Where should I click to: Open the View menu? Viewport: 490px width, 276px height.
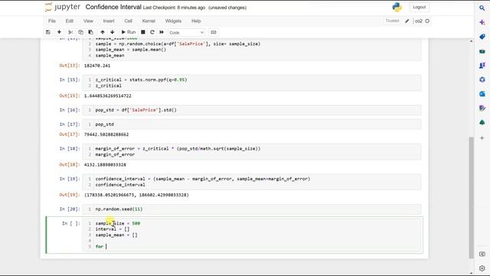point(88,21)
